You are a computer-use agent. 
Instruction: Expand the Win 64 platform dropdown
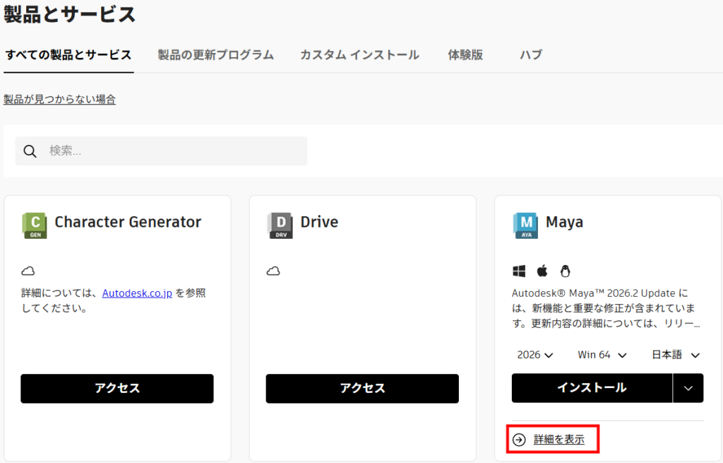(x=602, y=355)
